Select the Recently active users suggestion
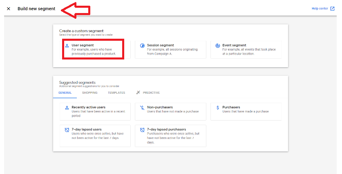Viewport: 342px width, 174px height. pos(95,112)
